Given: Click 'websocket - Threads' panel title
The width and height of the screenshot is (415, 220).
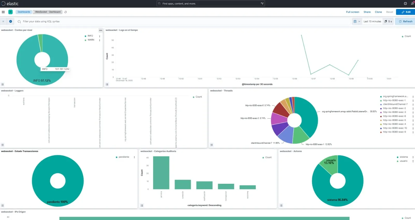Looking at the screenshot, I should tap(221, 91).
